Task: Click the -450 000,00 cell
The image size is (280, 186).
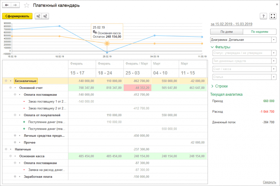Action: coord(137,136)
